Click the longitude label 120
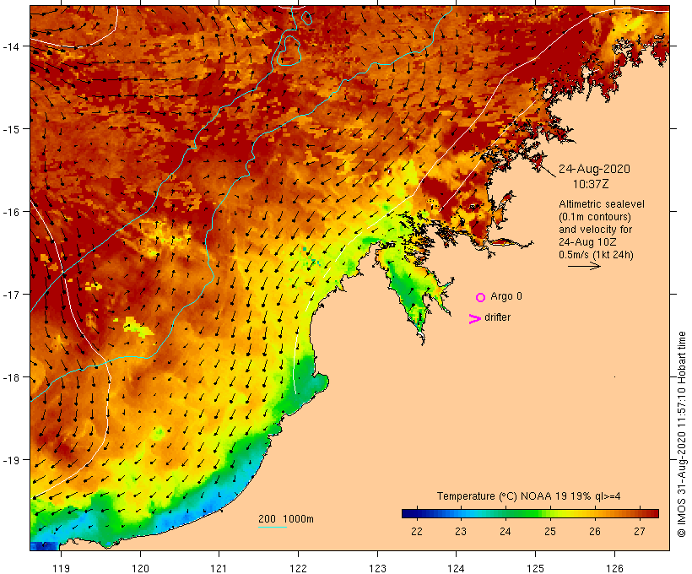692x574 pixels. pyautogui.click(x=140, y=568)
